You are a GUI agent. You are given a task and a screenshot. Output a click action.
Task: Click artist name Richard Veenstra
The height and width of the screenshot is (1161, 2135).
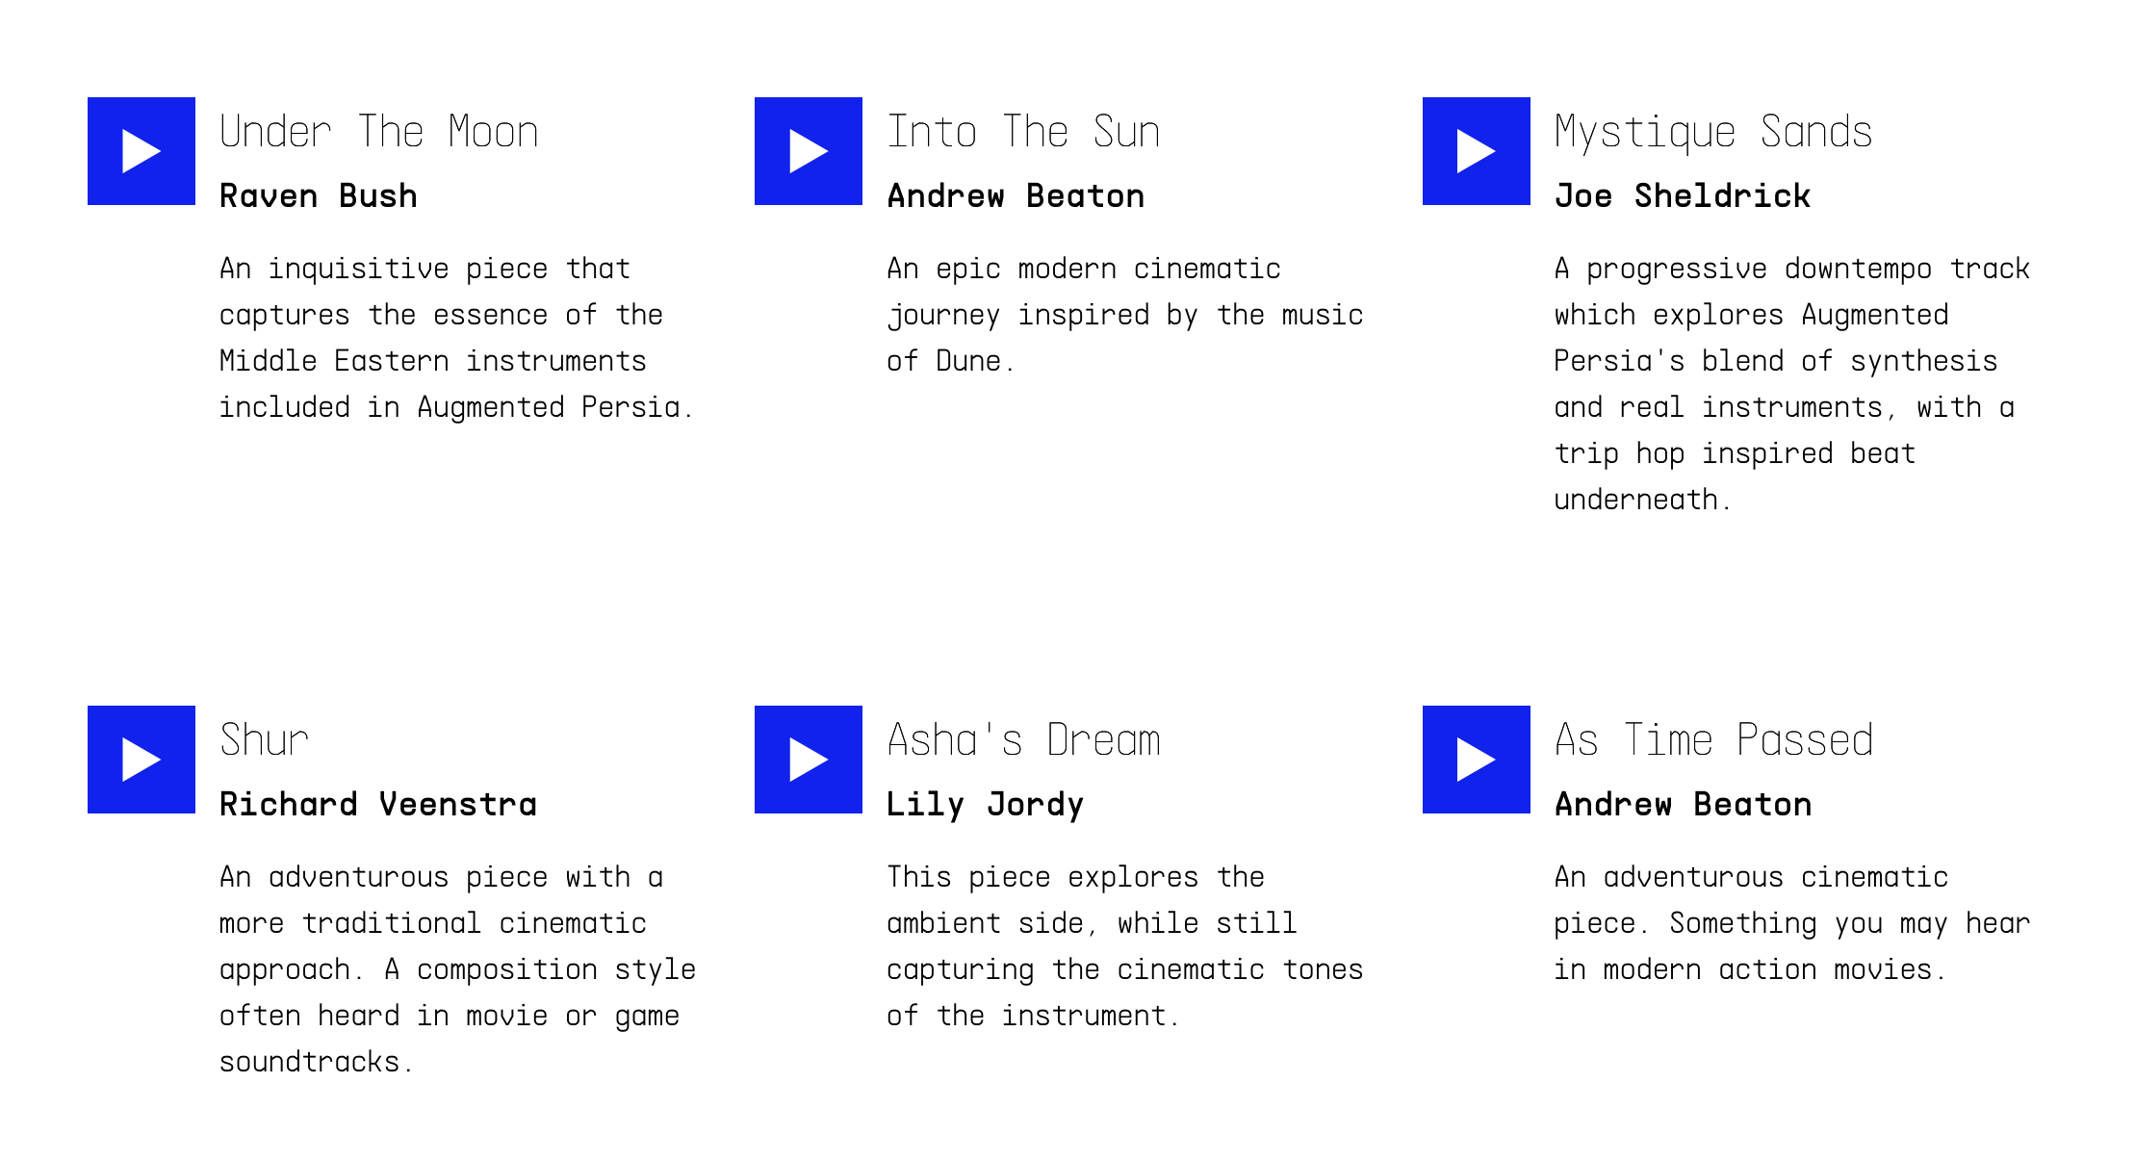tap(378, 805)
